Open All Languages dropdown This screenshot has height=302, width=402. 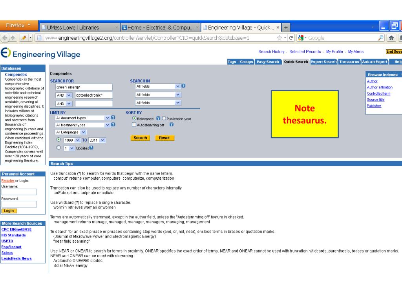click(71, 132)
